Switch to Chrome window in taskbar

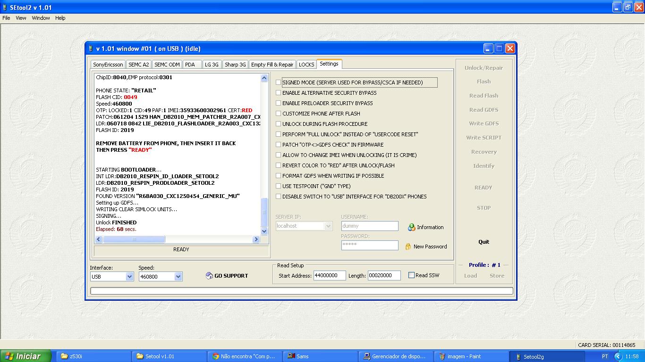click(x=246, y=356)
